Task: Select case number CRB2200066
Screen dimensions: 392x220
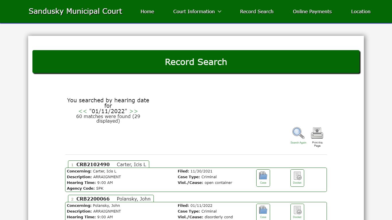Action: (x=93, y=199)
